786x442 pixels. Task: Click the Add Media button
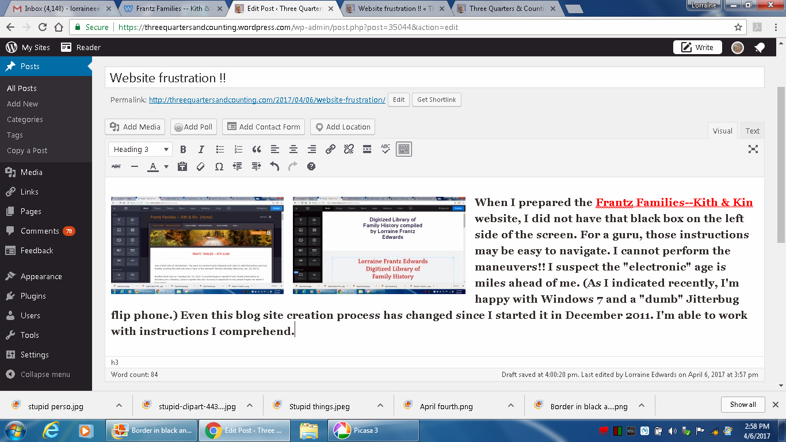tap(135, 127)
